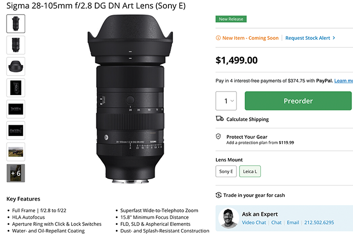
Task: Click the Calculate Shipping truck icon
Action: 219,119
